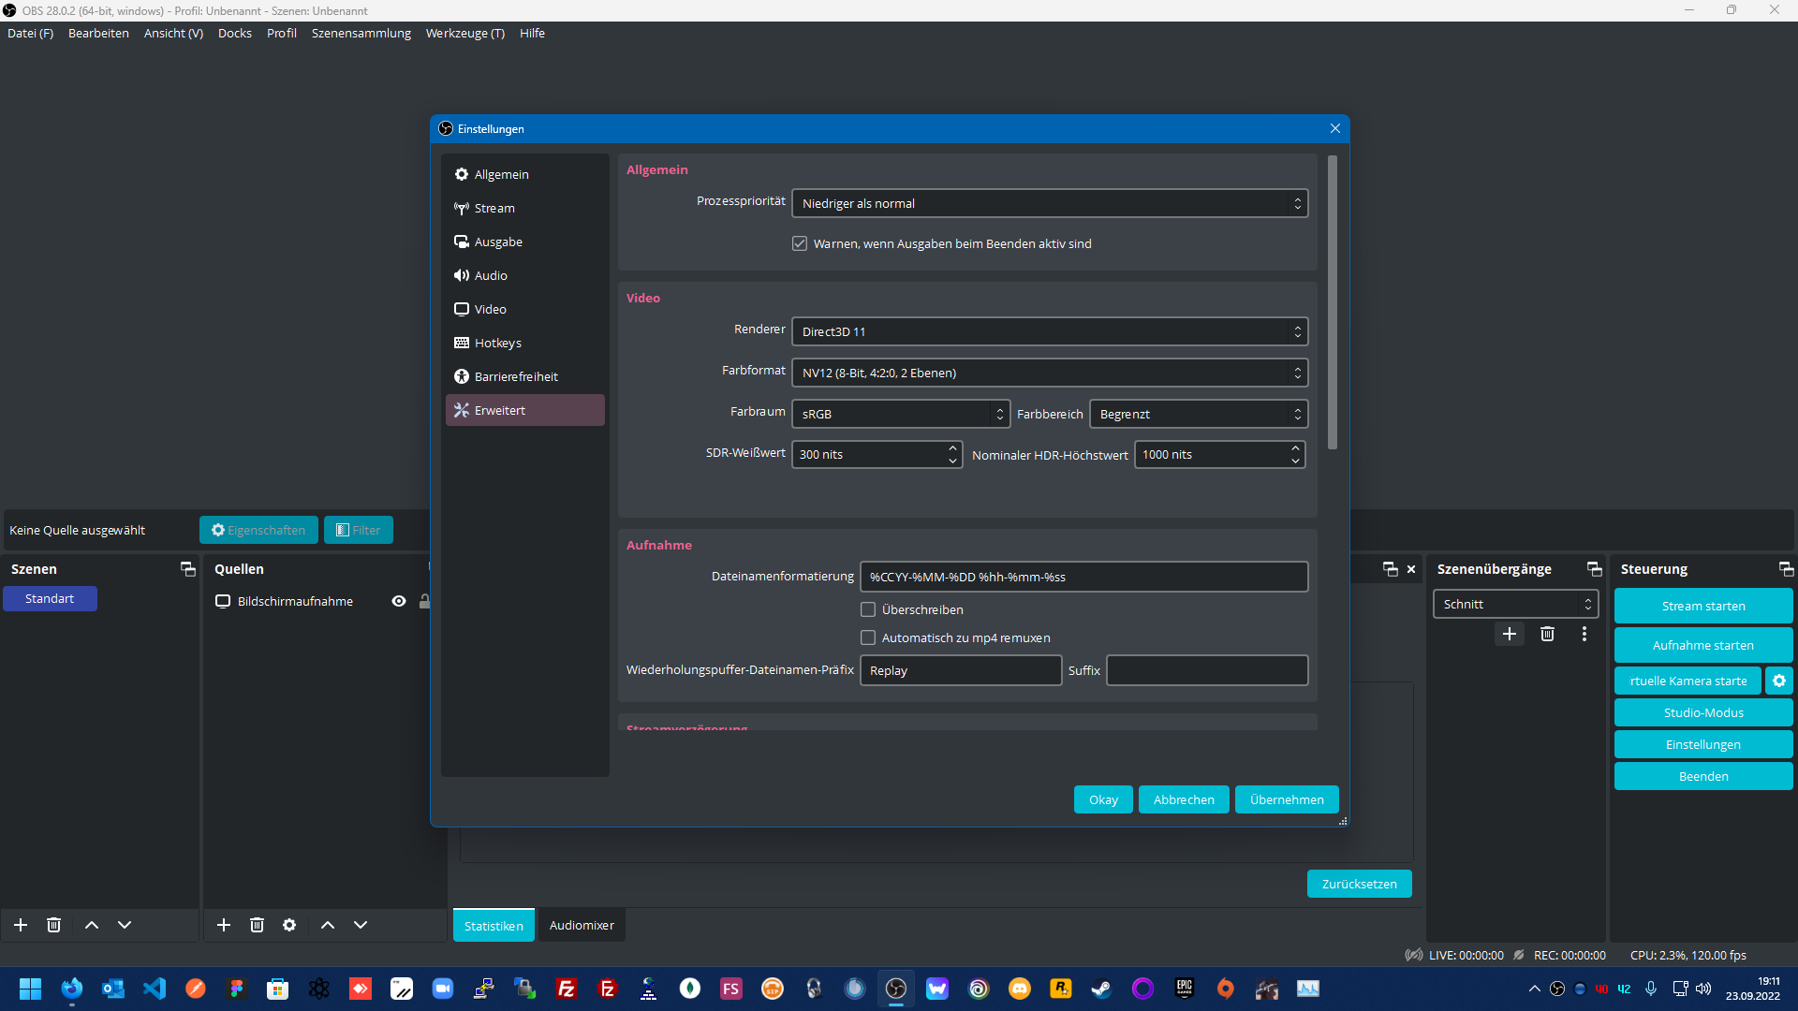1798x1011 pixels.
Task: Open Steam from the taskbar
Action: coord(1102,989)
